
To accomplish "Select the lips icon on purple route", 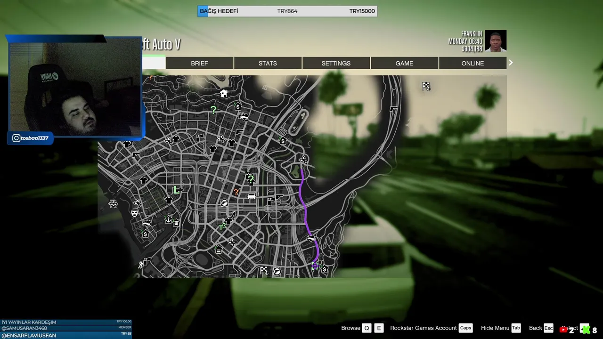I will click(310, 238).
